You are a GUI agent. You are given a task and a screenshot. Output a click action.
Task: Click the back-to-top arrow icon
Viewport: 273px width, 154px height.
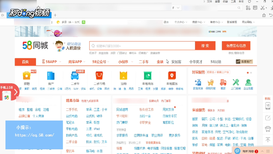pyautogui.click(x=268, y=140)
